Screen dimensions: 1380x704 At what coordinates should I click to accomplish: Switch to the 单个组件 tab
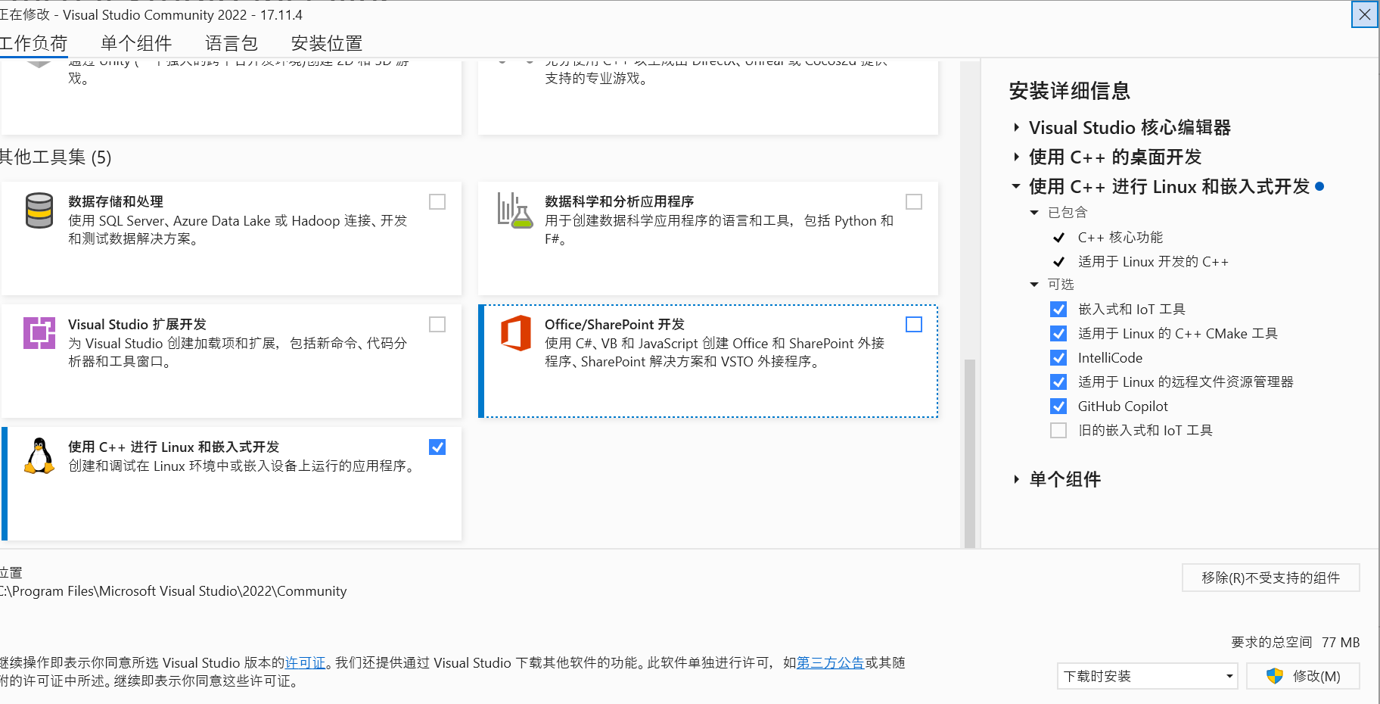coord(136,44)
